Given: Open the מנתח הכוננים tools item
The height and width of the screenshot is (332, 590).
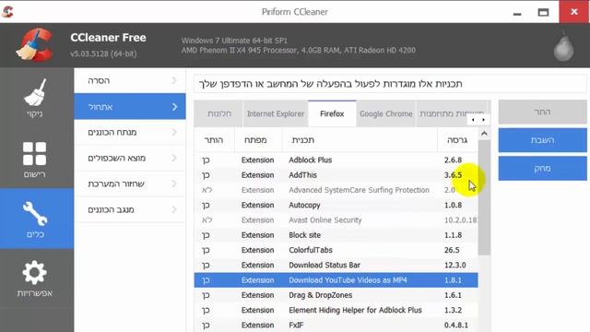Looking at the screenshot, I should [130, 133].
